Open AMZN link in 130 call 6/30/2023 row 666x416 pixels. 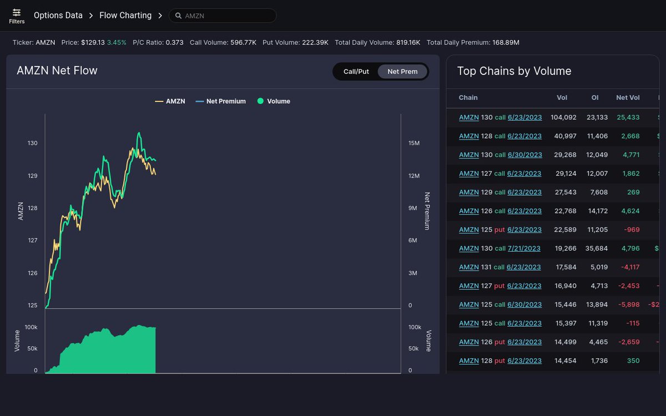469,155
